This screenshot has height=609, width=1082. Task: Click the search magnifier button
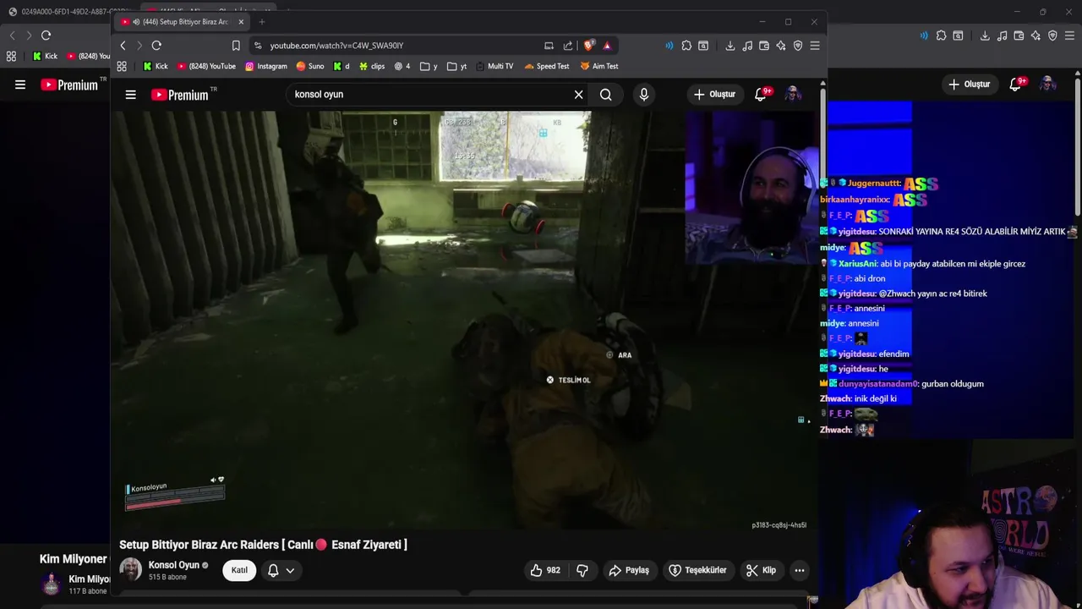[x=606, y=95]
